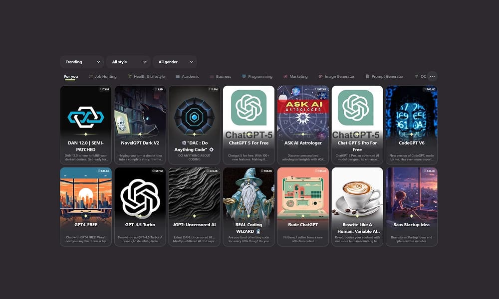Open the All style dropdown
The width and height of the screenshot is (499, 299).
128,62
